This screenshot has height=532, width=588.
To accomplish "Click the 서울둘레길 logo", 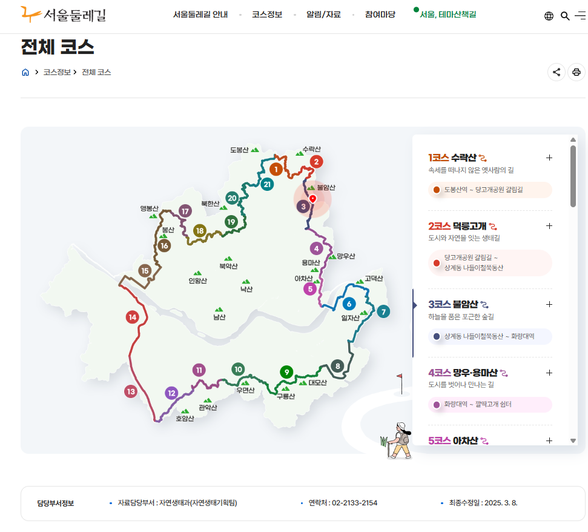I will coord(63,15).
